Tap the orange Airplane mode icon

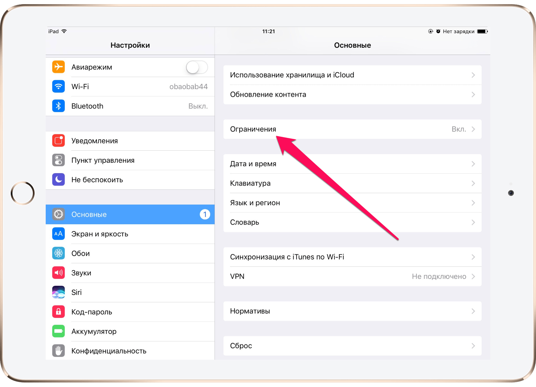tap(59, 67)
